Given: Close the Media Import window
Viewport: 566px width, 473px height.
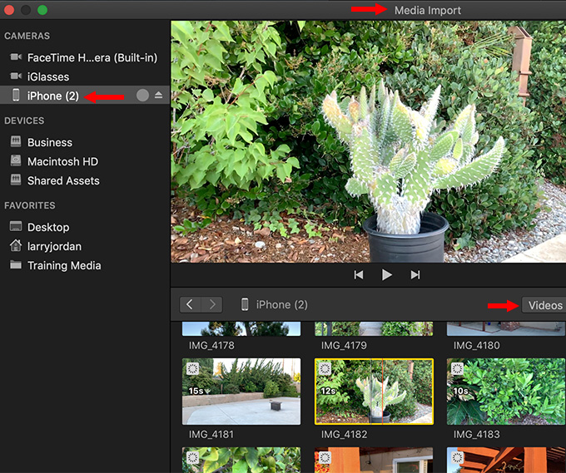Looking at the screenshot, I should point(9,10).
